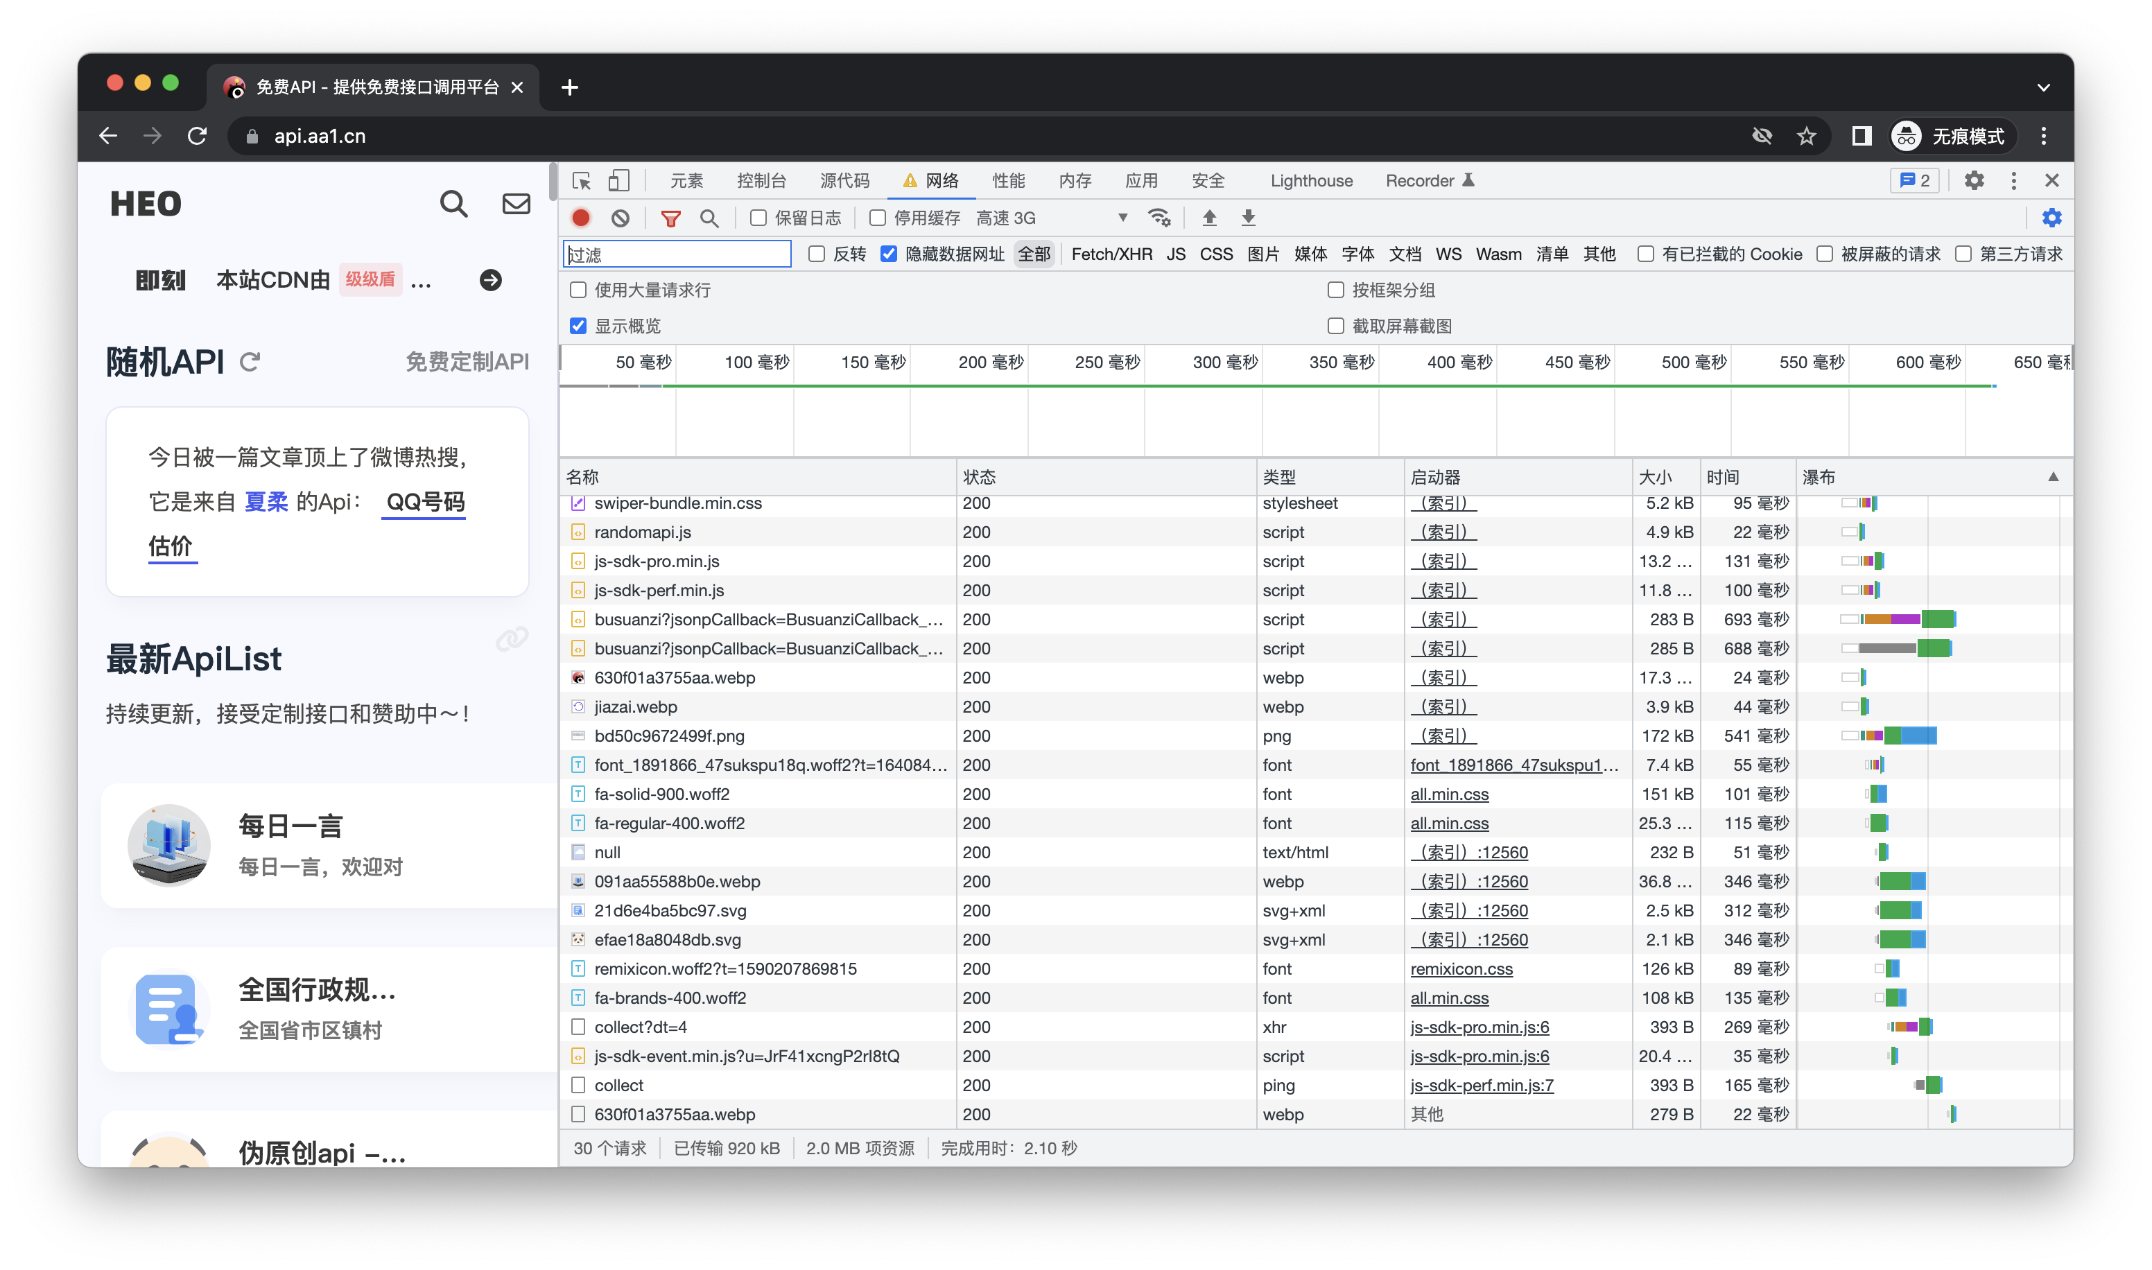This screenshot has width=2152, height=1270.
Task: Switch to the Lighthouse tab
Action: tap(1312, 180)
